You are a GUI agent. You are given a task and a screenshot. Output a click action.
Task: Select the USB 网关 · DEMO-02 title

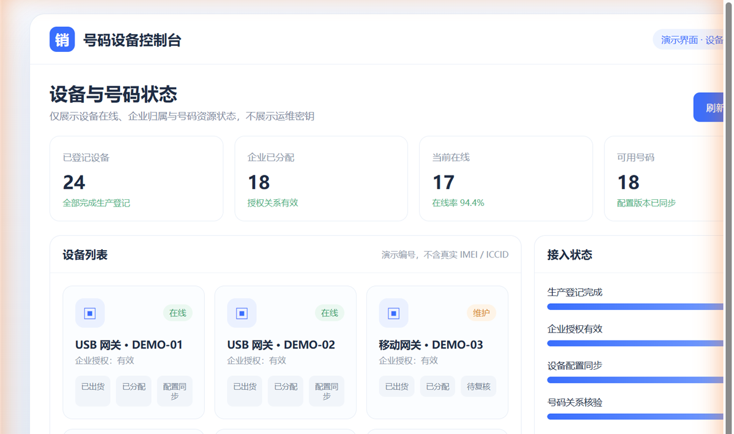tap(281, 345)
